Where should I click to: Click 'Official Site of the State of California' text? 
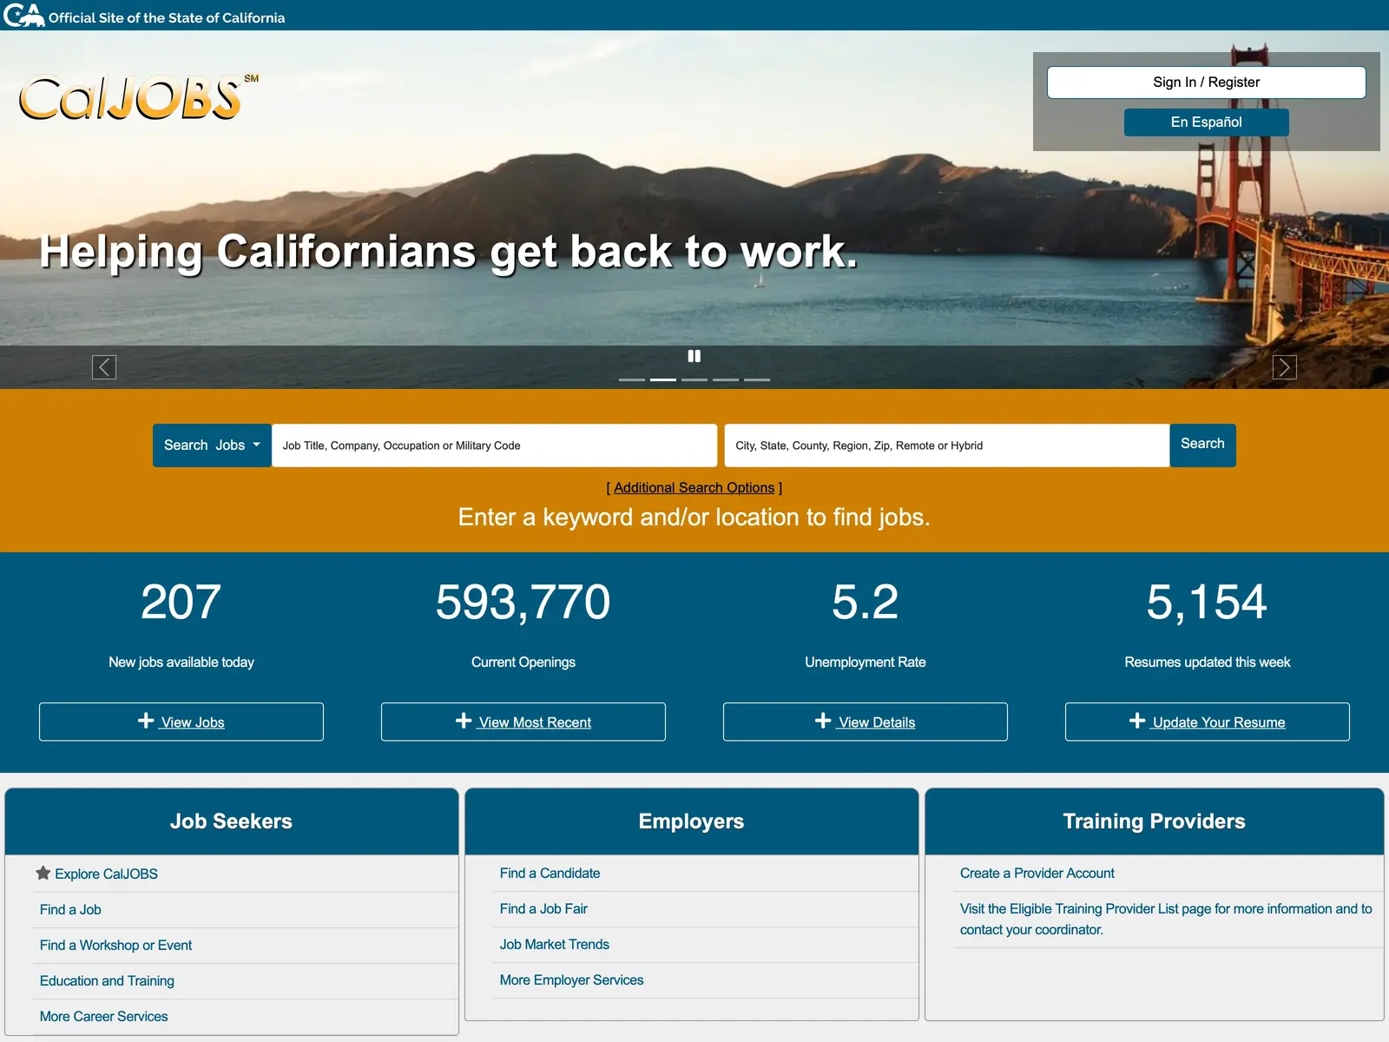167,17
